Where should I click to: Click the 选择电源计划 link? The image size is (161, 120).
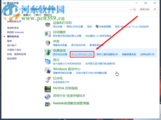coord(147,54)
